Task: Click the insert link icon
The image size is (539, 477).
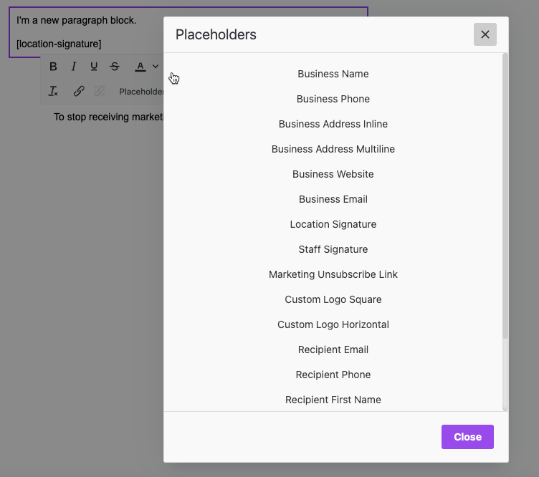Action: 79,91
